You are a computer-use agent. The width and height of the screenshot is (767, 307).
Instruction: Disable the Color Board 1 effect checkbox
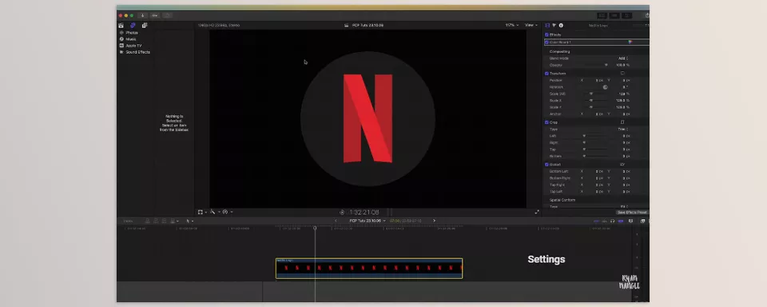pyautogui.click(x=546, y=42)
